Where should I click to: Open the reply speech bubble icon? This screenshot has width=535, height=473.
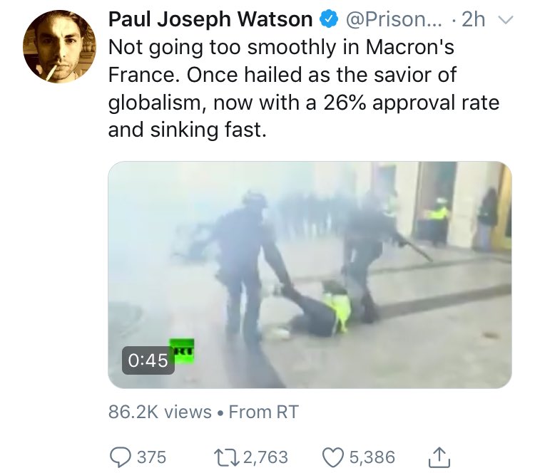click(120, 457)
